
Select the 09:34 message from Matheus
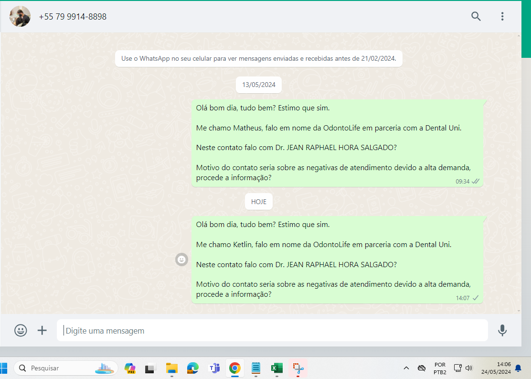[337, 143]
